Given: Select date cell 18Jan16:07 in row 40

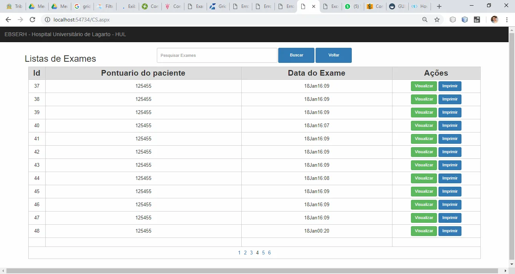Looking at the screenshot, I should (317, 126).
